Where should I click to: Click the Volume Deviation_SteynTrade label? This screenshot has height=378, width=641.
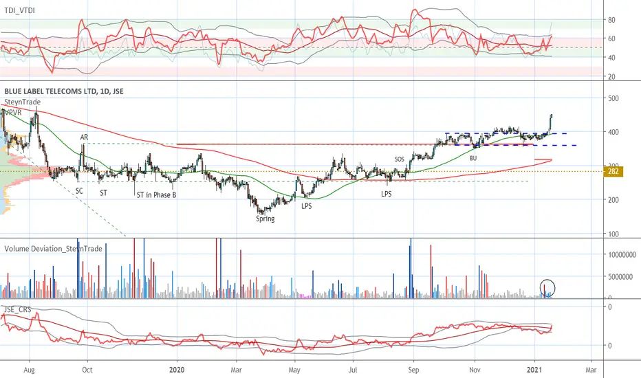point(53,249)
